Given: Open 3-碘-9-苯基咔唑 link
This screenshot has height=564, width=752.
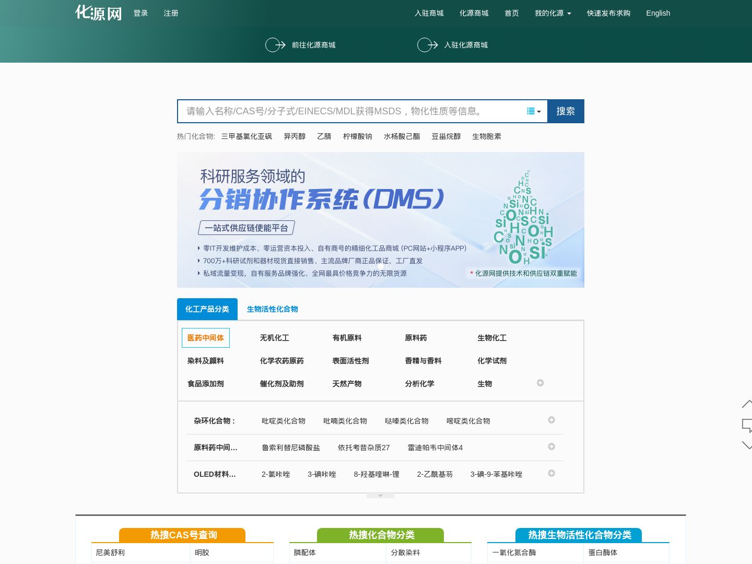Looking at the screenshot, I should [496, 474].
